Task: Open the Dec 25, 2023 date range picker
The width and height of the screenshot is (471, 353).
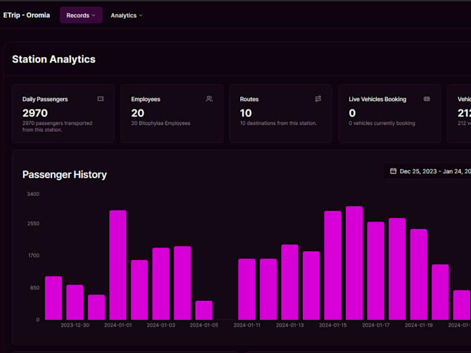Action: point(427,171)
